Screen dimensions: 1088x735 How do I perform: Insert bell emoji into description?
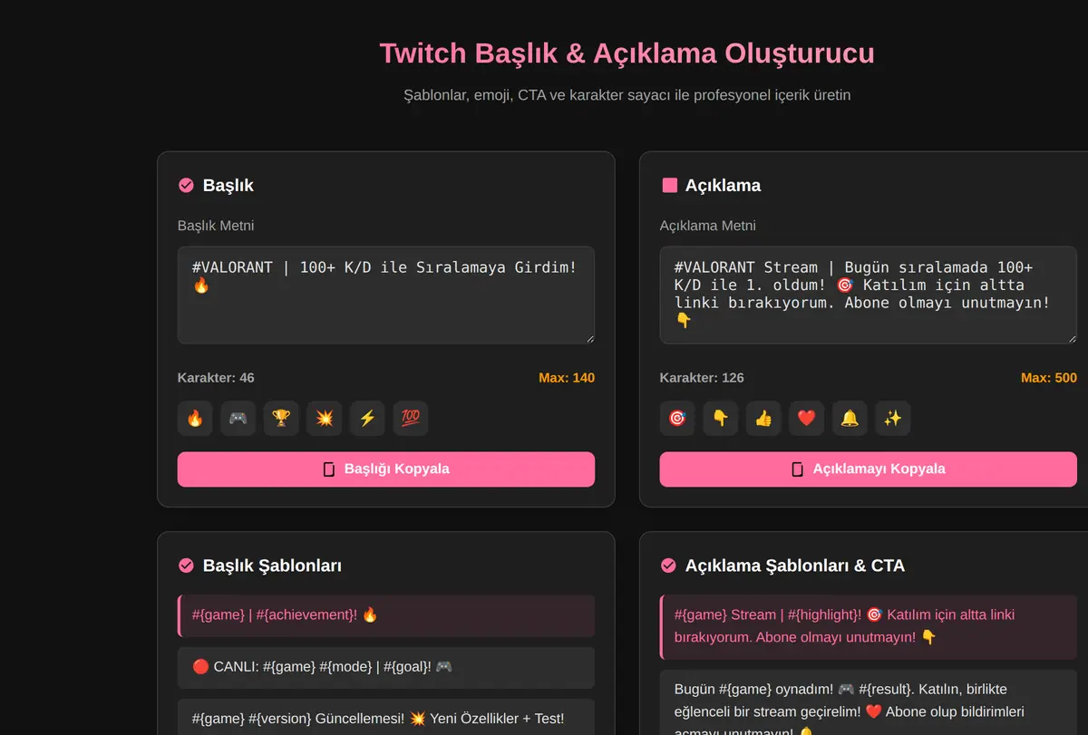pyautogui.click(x=850, y=419)
